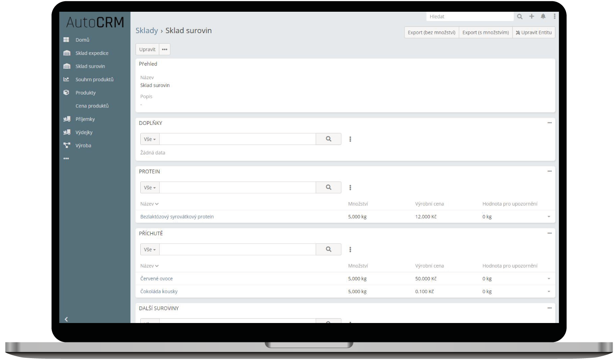Click the 12.000 Kč price cell
Viewport: 614px width, 361px height.
(x=426, y=217)
